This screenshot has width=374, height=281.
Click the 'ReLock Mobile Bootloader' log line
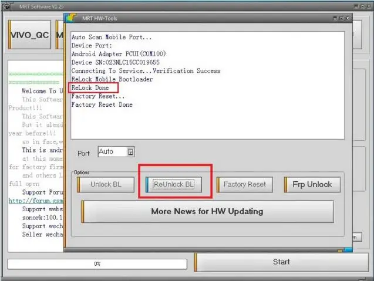[x=112, y=79]
